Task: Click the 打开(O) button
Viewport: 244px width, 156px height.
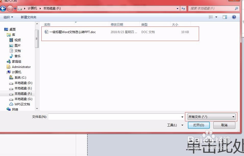Action: click(199, 125)
